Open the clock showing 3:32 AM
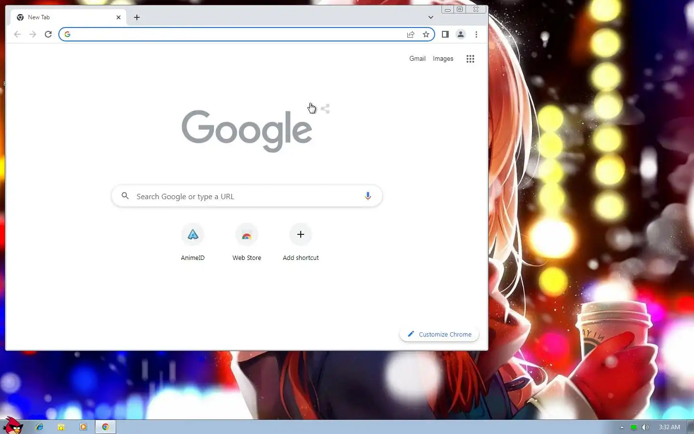The image size is (694, 434). [x=669, y=427]
